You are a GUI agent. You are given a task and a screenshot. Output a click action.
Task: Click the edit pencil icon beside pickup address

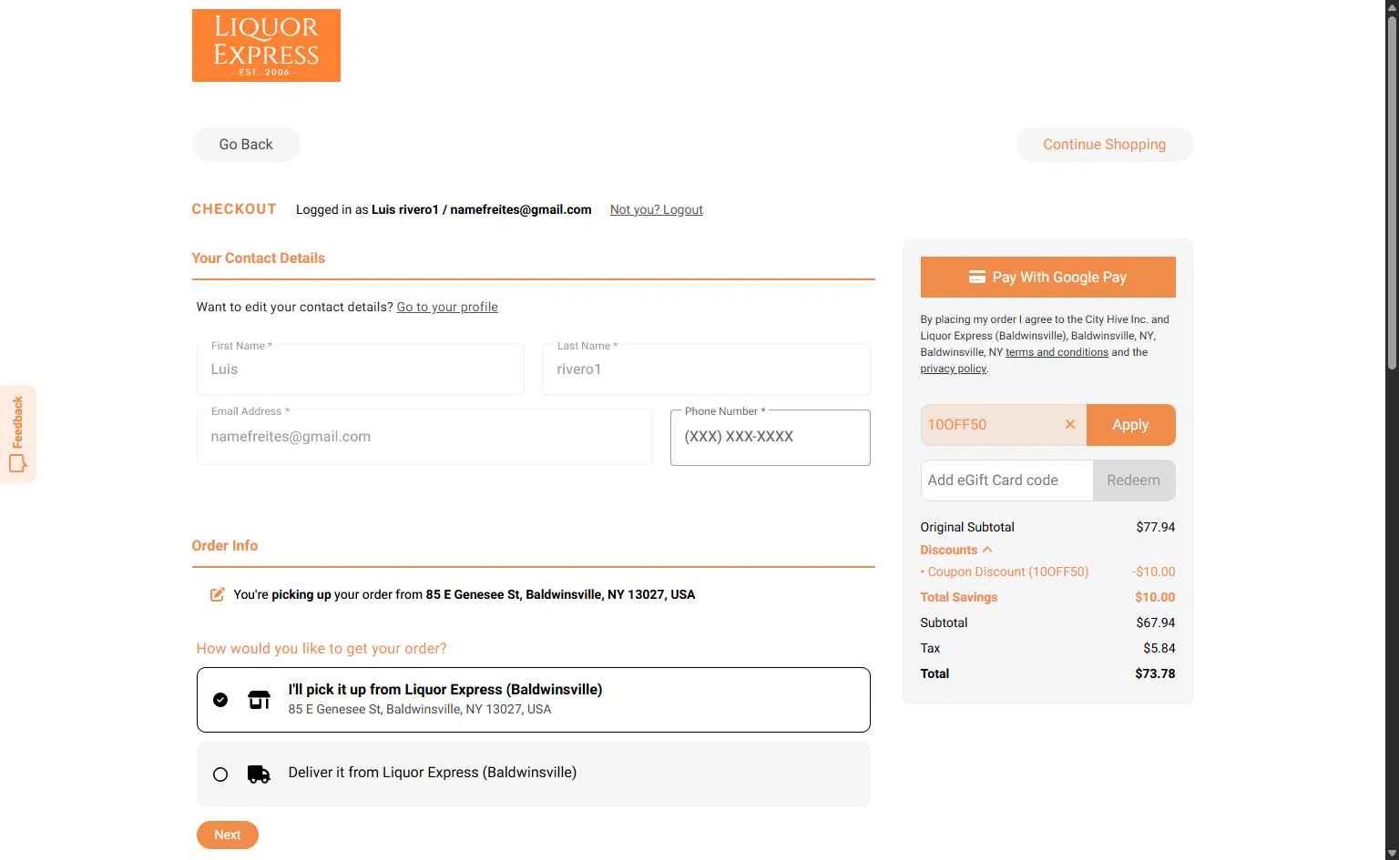tap(217, 594)
